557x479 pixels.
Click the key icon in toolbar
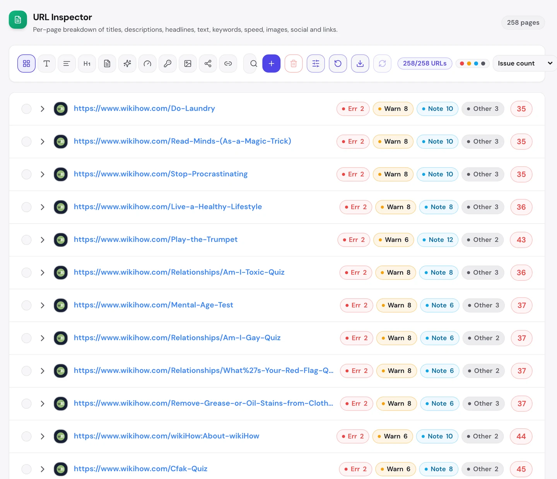[x=167, y=63]
